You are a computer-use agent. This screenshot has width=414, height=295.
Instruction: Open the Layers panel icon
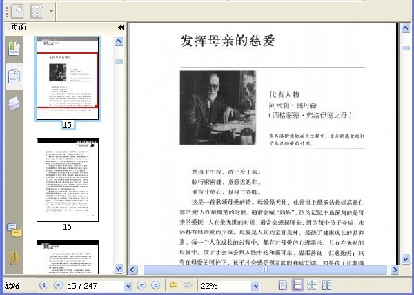point(14,103)
